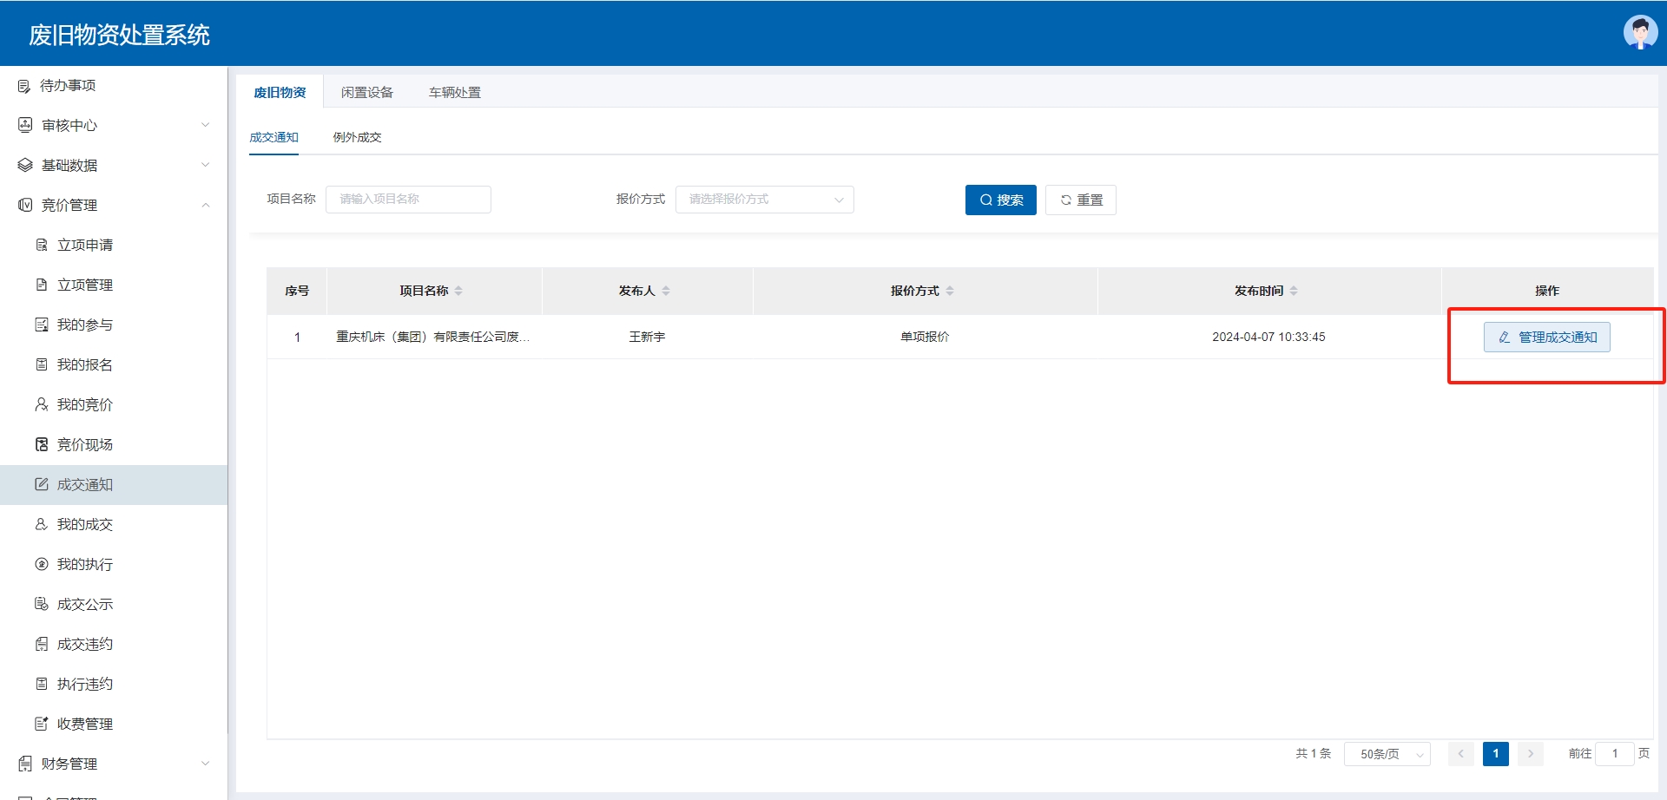Click the 管理成交通知 button
Screen dimensions: 1667x800
1546,338
